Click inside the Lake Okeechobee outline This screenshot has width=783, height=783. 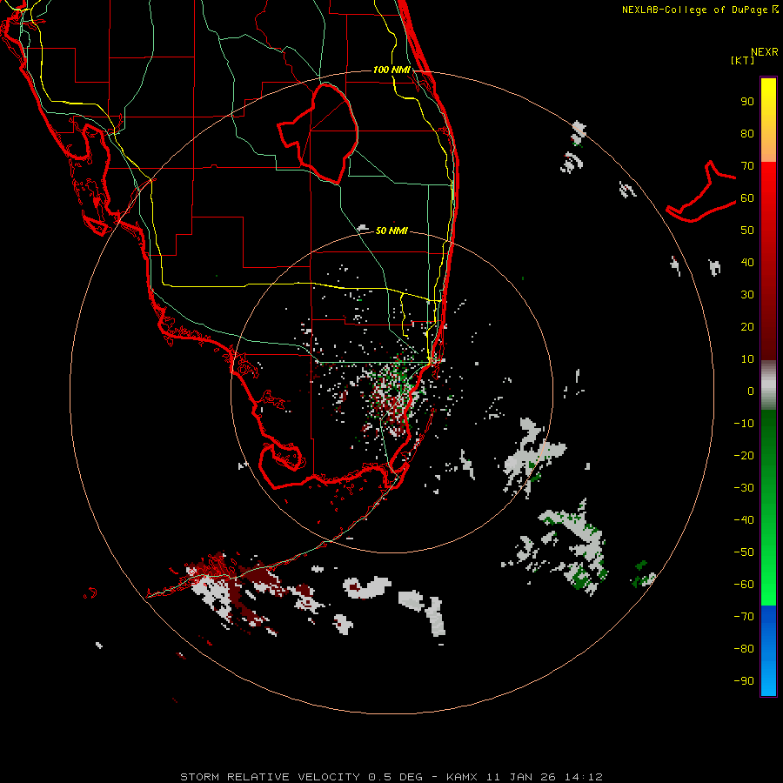[x=327, y=132]
